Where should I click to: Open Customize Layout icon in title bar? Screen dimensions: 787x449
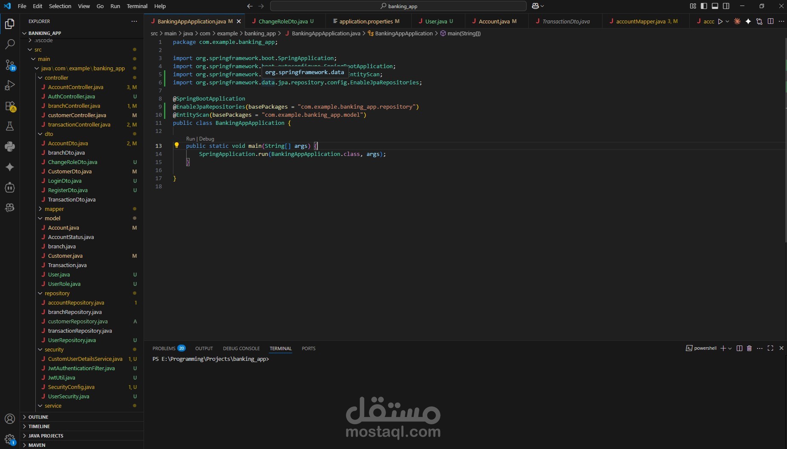pos(693,6)
